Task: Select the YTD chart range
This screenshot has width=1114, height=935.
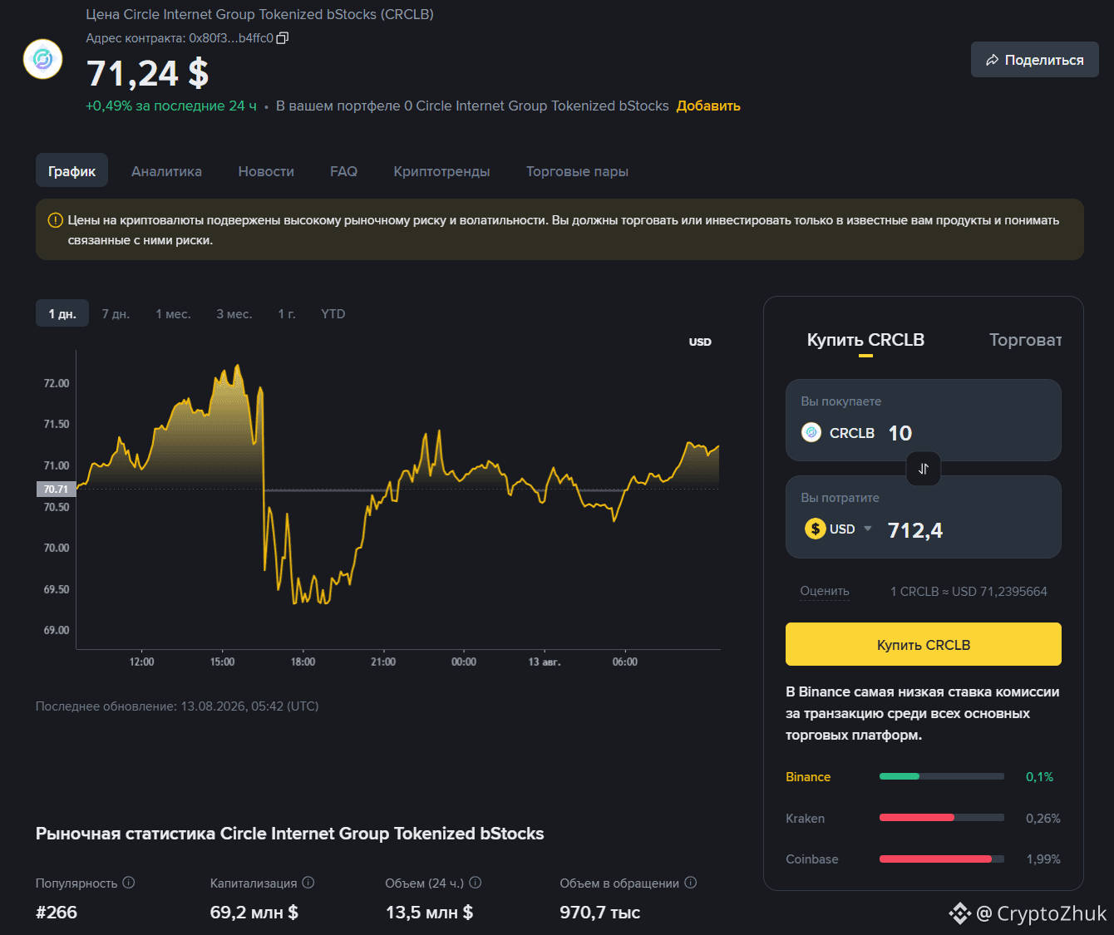Action: point(333,314)
